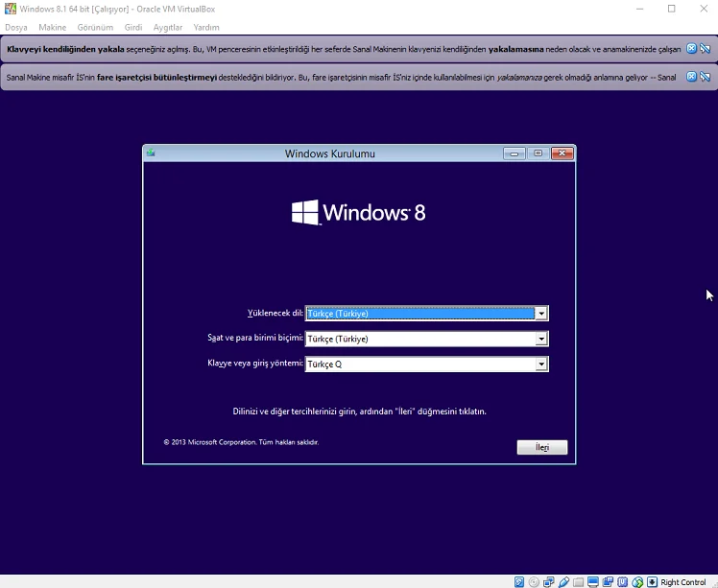This screenshot has height=588, width=718.
Task: Click the optical disc icon in status bar
Action: (534, 581)
